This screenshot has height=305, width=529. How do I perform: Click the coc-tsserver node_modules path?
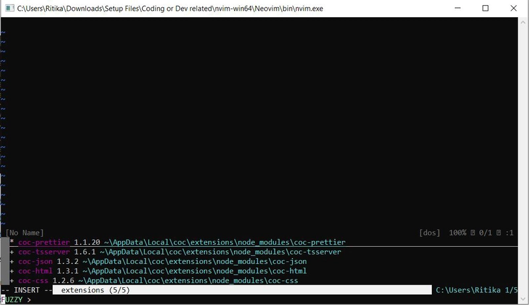(220, 251)
